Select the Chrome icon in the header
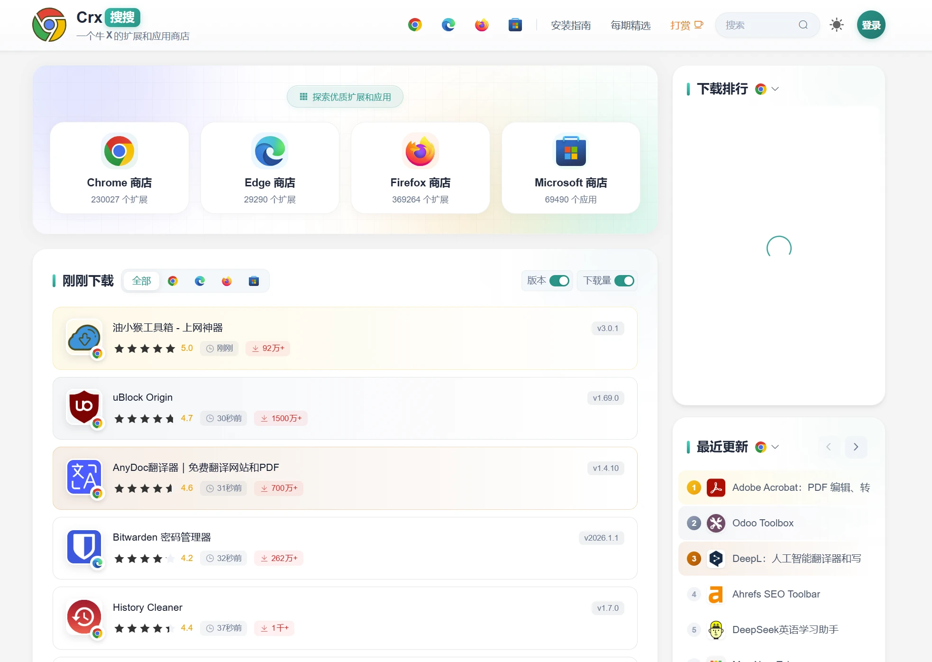This screenshot has height=662, width=932. tap(415, 25)
